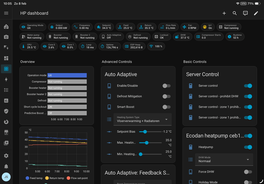Open the Heating System Type dropdown

[x=142, y=119]
